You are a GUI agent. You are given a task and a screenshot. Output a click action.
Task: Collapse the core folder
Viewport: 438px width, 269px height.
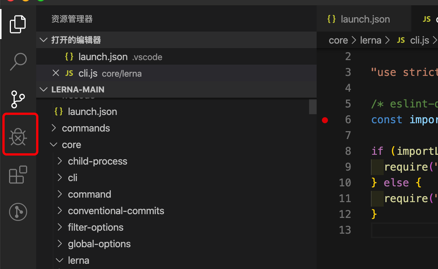coord(71,145)
